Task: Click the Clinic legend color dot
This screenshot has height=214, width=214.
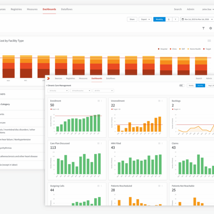Action: coord(170,49)
